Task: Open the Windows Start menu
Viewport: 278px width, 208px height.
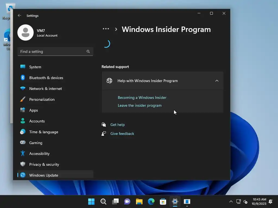Action: (x=91, y=201)
